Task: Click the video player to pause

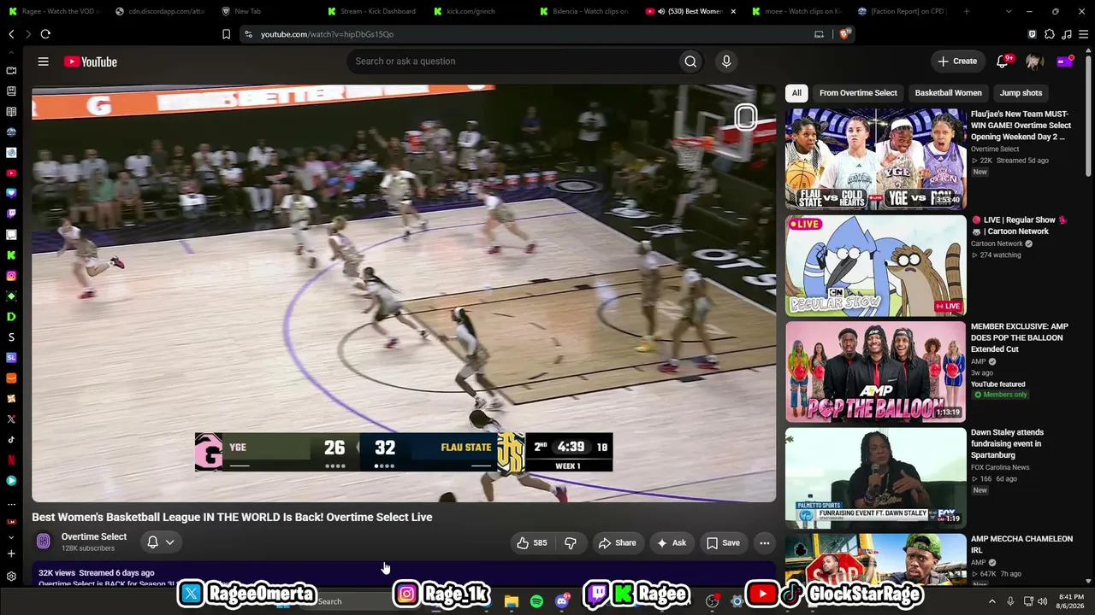Action: point(404,293)
